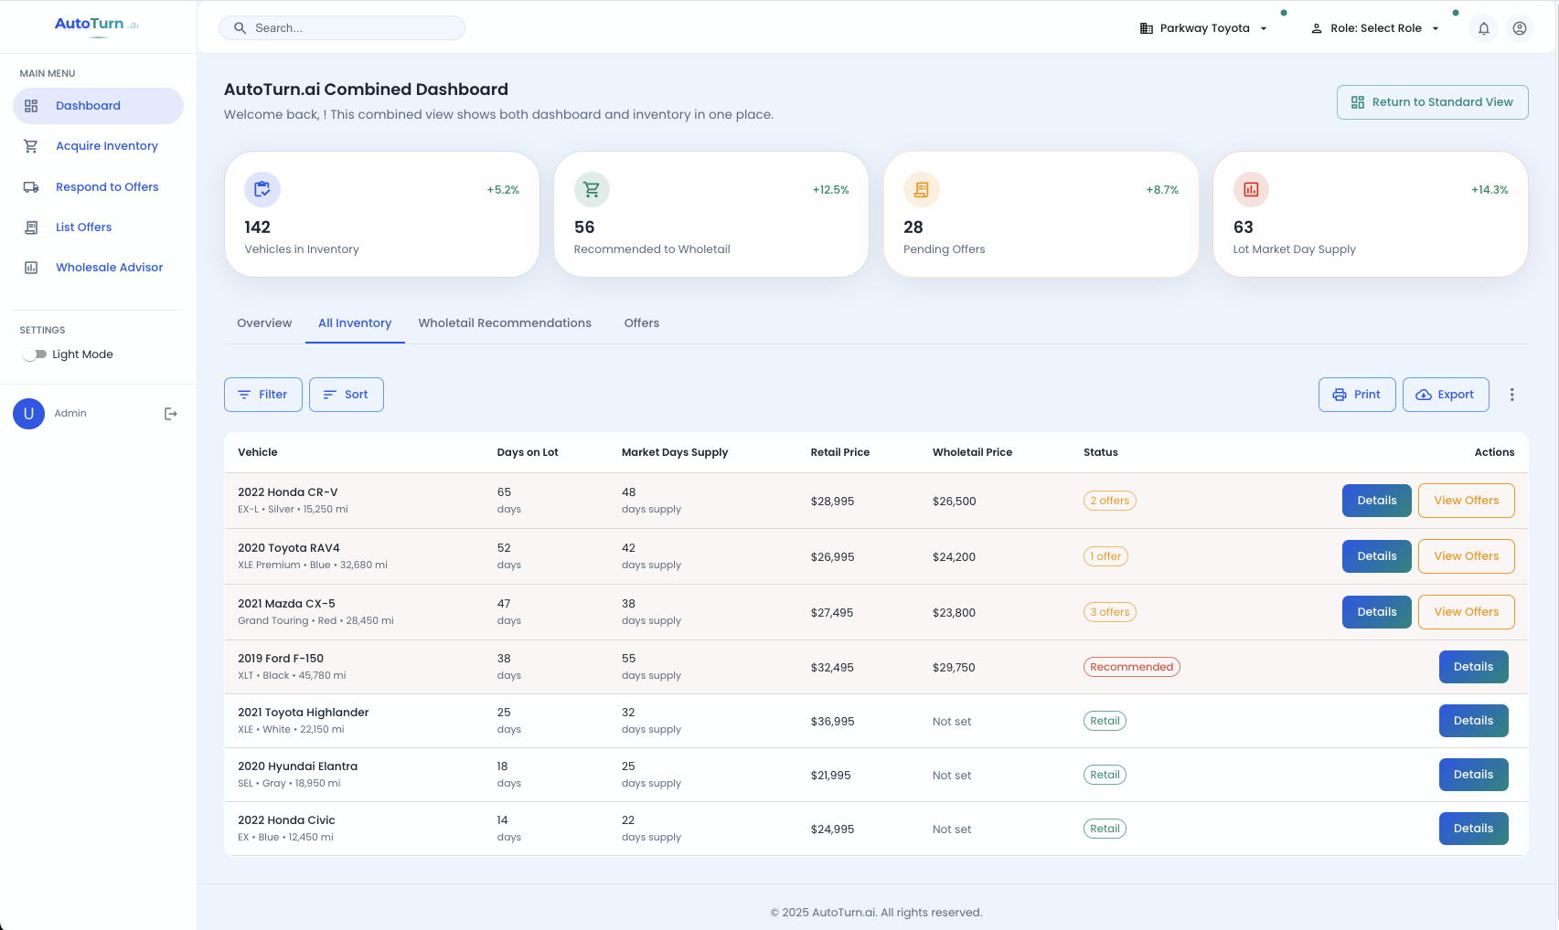The image size is (1559, 930).
Task: Click the Acquire Inventory cart icon
Action: (x=31, y=145)
